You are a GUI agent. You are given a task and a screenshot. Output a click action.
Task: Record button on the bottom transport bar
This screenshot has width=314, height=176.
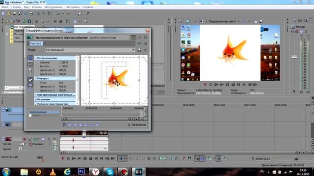point(62,158)
